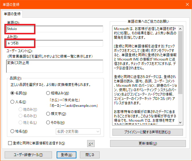Click the 「かぶ」→「株式会社」 example text
Screen dimensions: 192x161
coord(65,100)
